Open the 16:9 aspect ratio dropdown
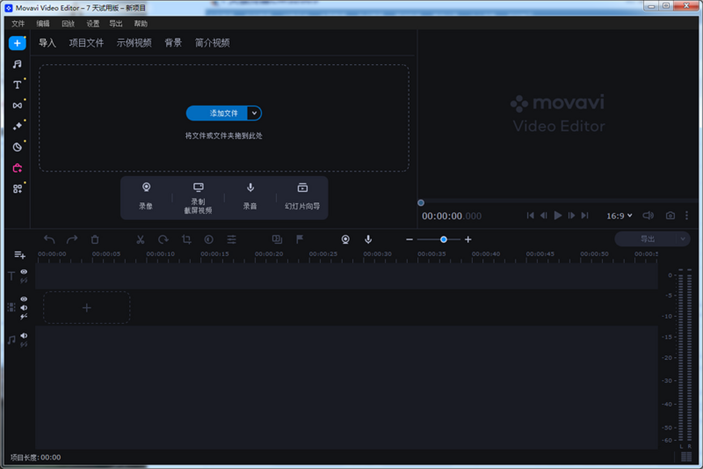The height and width of the screenshot is (469, 703). click(x=619, y=216)
